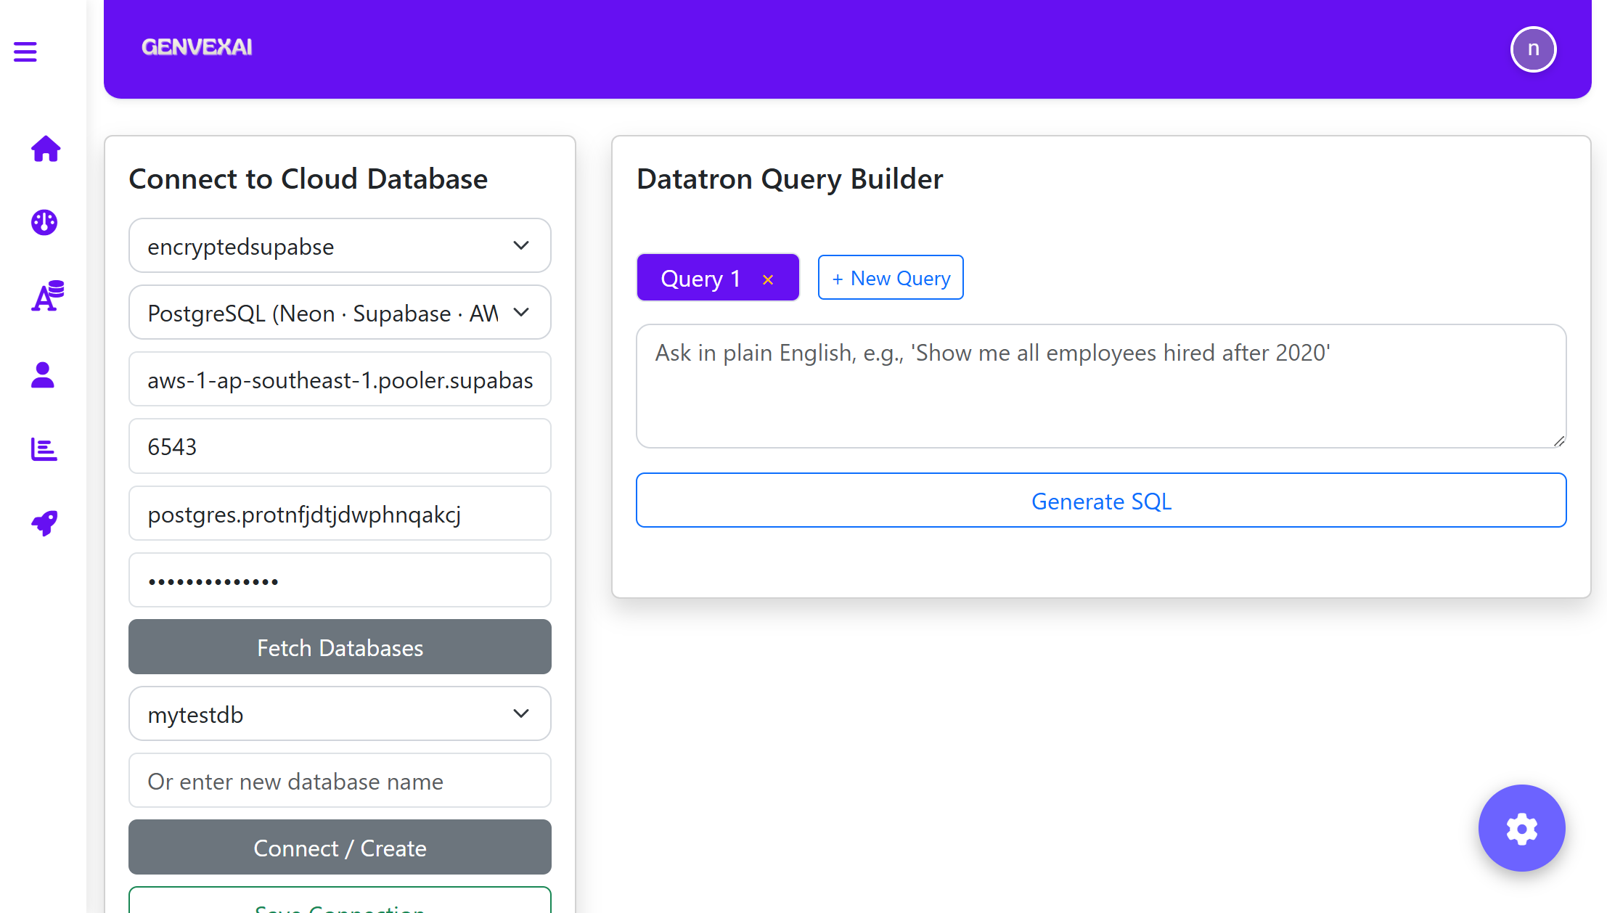The image size is (1607, 913).
Task: Open the user avatar 'n' menu
Action: click(1533, 49)
